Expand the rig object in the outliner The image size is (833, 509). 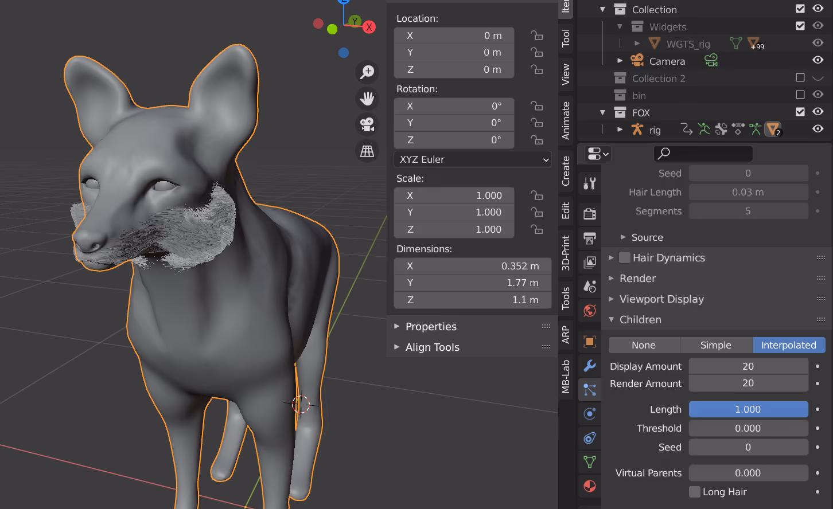coord(620,130)
